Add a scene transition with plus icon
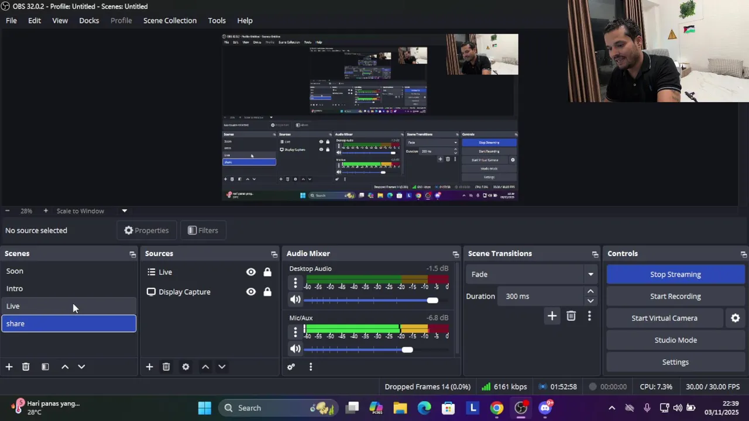Image resolution: width=749 pixels, height=421 pixels. pyautogui.click(x=552, y=316)
